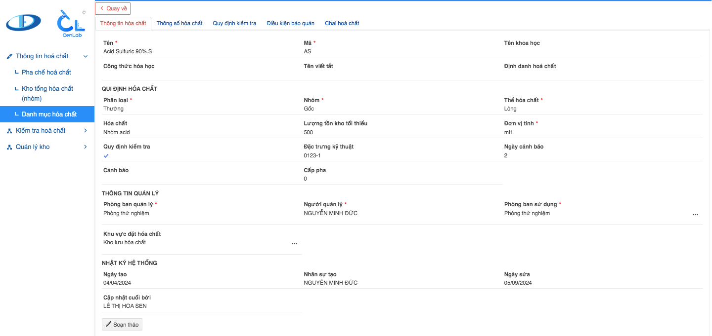This screenshot has width=712, height=336.
Task: Click the Lượng tồn kho tối thiểu value 500
Action: pos(309,132)
